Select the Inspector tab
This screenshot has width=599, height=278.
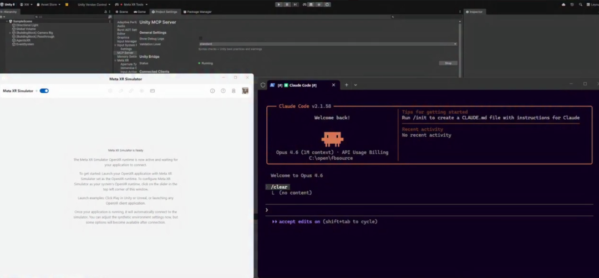pyautogui.click(x=474, y=12)
